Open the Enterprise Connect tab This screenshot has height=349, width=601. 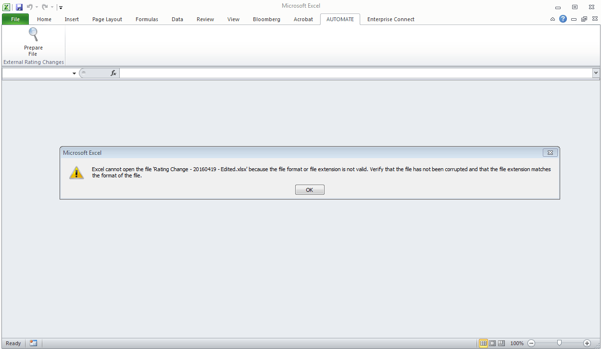tap(391, 19)
